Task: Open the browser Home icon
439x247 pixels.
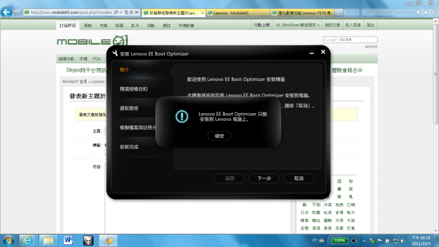Action: coord(418,12)
